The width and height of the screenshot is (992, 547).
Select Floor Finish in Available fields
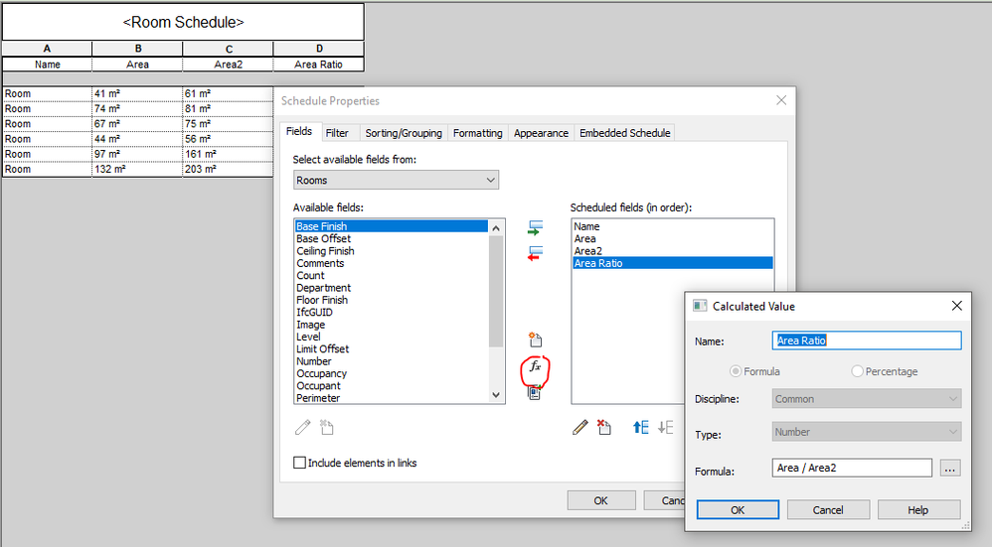tap(392, 300)
